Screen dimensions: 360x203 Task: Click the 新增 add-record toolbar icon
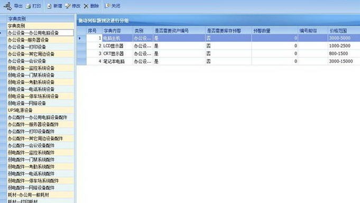(49, 6)
